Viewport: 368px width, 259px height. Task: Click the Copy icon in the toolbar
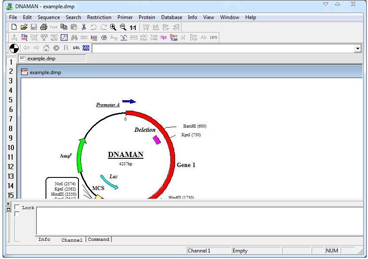64,27
